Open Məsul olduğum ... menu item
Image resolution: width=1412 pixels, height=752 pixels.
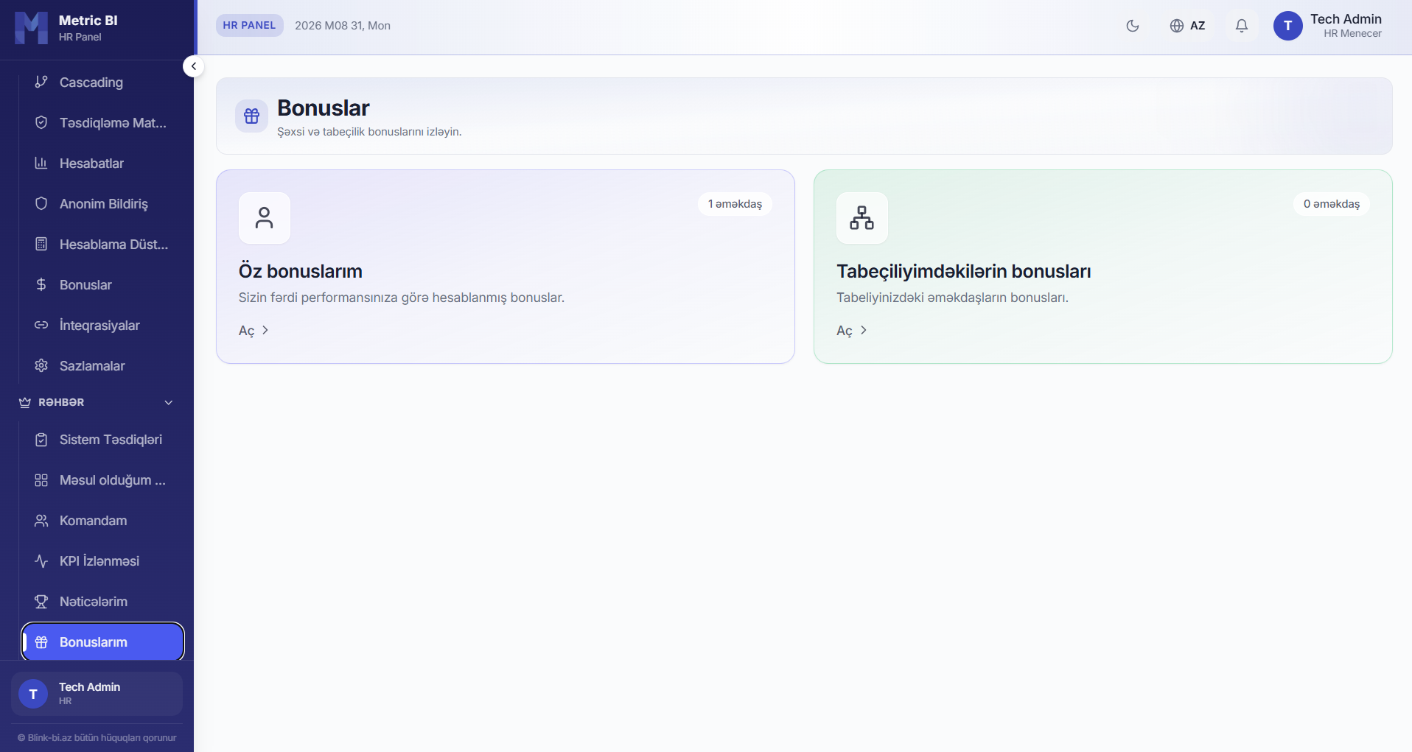[x=102, y=479]
